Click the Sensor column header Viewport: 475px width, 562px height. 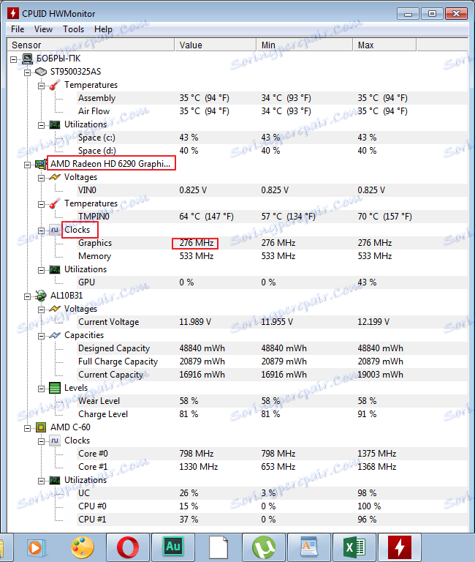(x=91, y=45)
